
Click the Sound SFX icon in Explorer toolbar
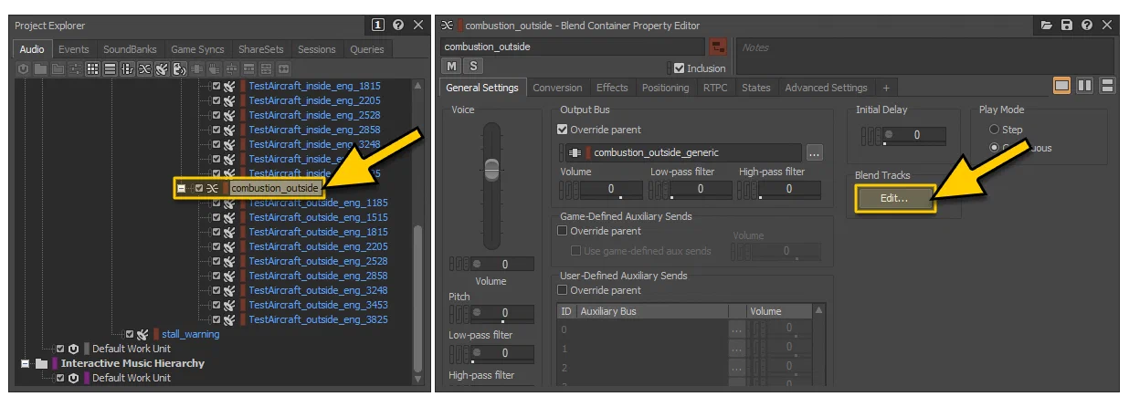coord(162,68)
